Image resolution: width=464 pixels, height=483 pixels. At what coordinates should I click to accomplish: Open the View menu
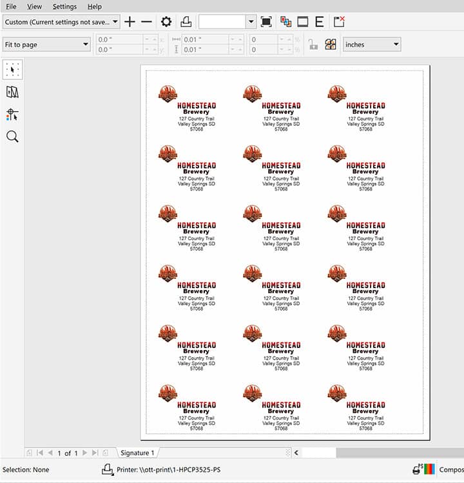34,6
